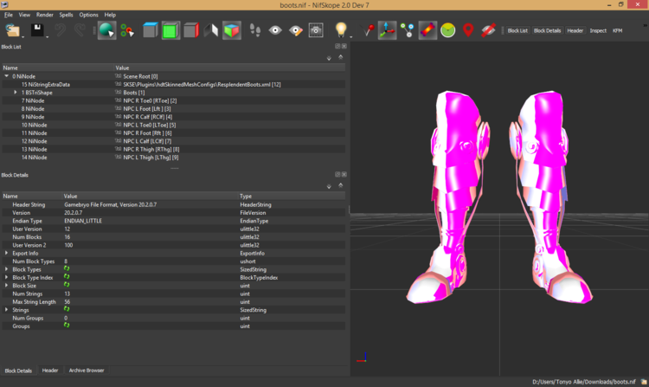
Task: Toggle the crossed-out eye hidden icon
Action: click(x=488, y=30)
